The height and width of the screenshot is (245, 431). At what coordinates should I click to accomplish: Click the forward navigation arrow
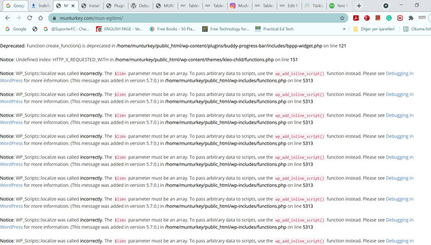coord(18,18)
